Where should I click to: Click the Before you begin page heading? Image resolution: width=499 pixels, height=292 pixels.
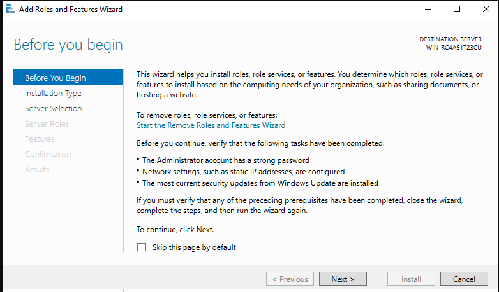[68, 45]
